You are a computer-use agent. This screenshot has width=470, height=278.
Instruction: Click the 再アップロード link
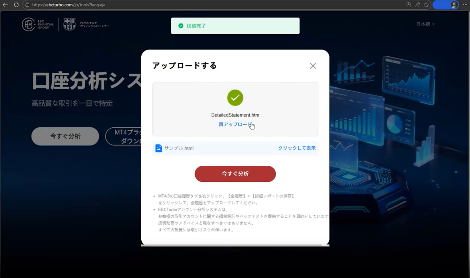click(x=236, y=124)
